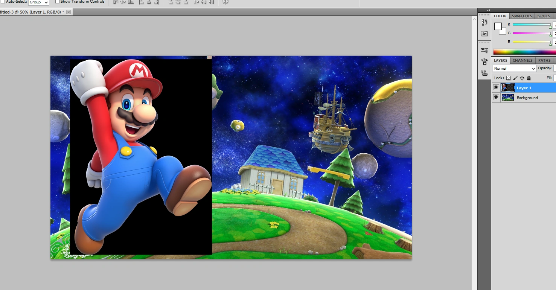
Task: Collapse the panel dock with double arrows
Action: tap(489, 11)
